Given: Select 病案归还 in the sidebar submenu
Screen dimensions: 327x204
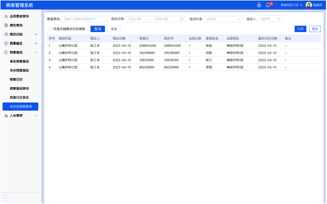Looking at the screenshot, I should tap(16, 80).
